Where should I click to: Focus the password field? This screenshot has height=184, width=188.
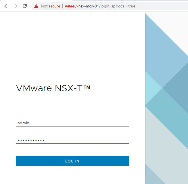[72, 140]
